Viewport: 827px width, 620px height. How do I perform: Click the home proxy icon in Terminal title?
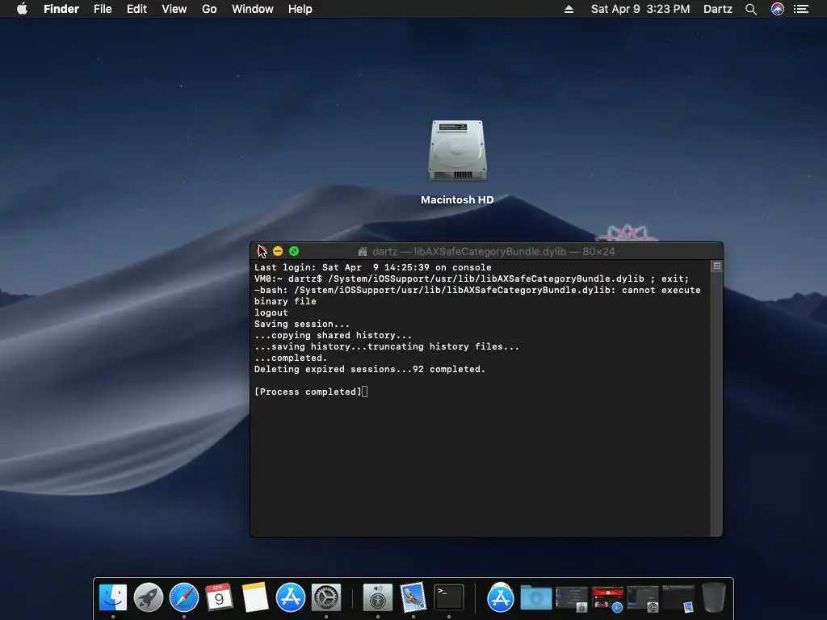[x=363, y=252]
